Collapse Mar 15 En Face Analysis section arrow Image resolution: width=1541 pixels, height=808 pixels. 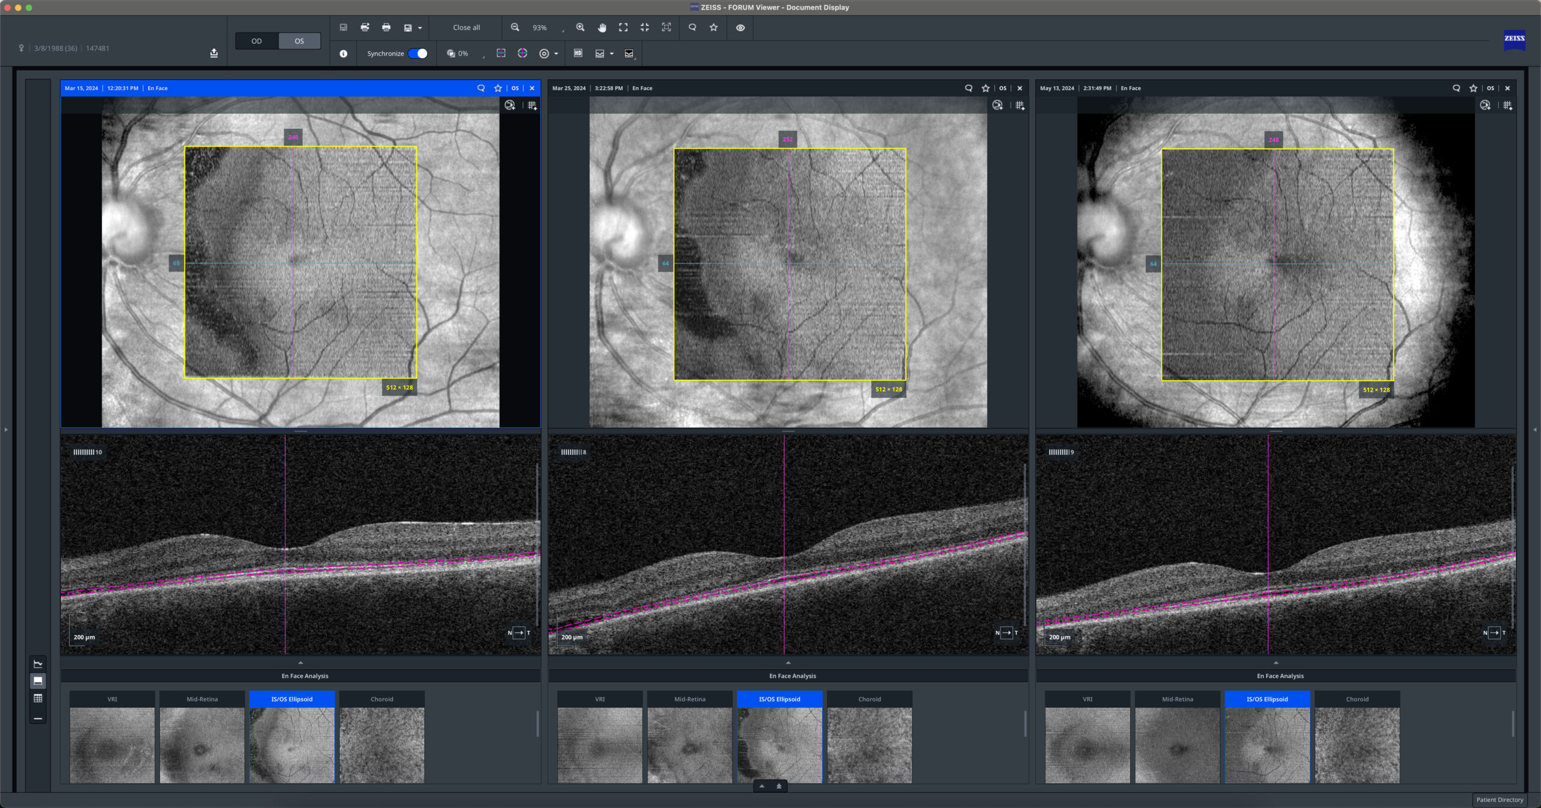(300, 662)
